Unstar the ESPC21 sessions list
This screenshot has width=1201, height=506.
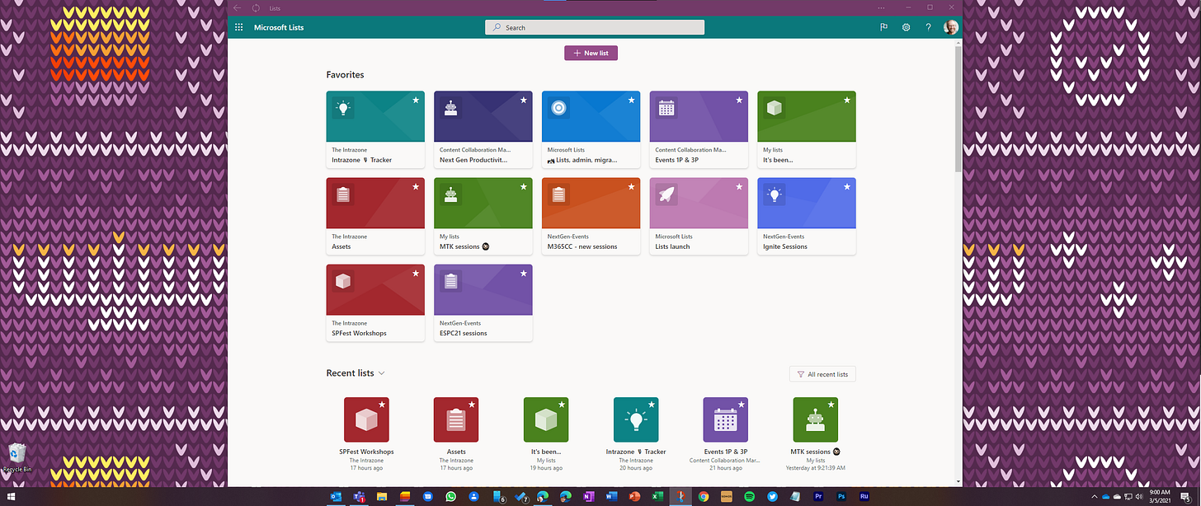click(x=523, y=273)
